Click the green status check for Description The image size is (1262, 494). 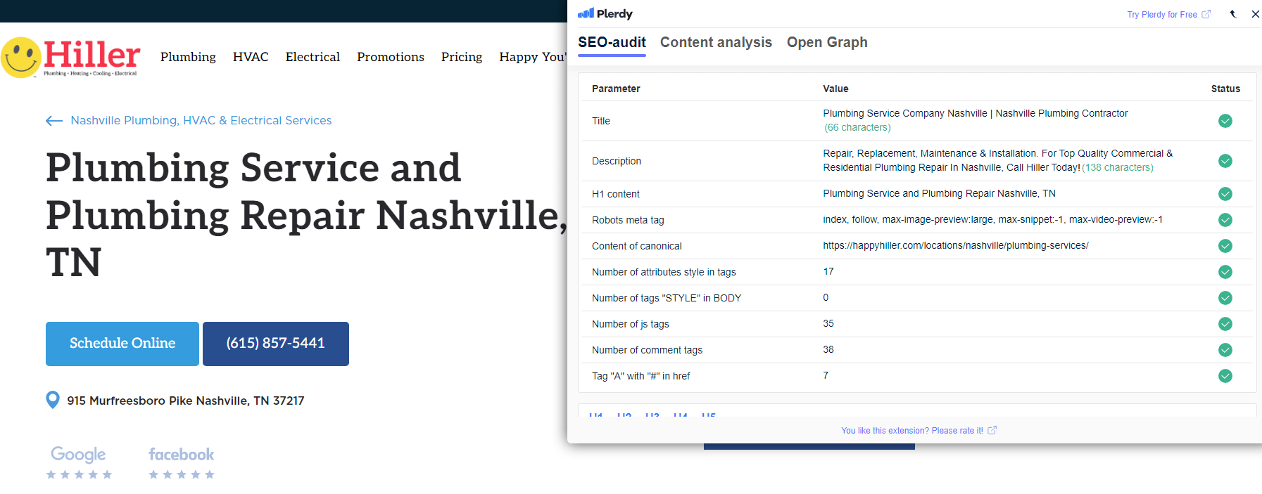coord(1225,161)
